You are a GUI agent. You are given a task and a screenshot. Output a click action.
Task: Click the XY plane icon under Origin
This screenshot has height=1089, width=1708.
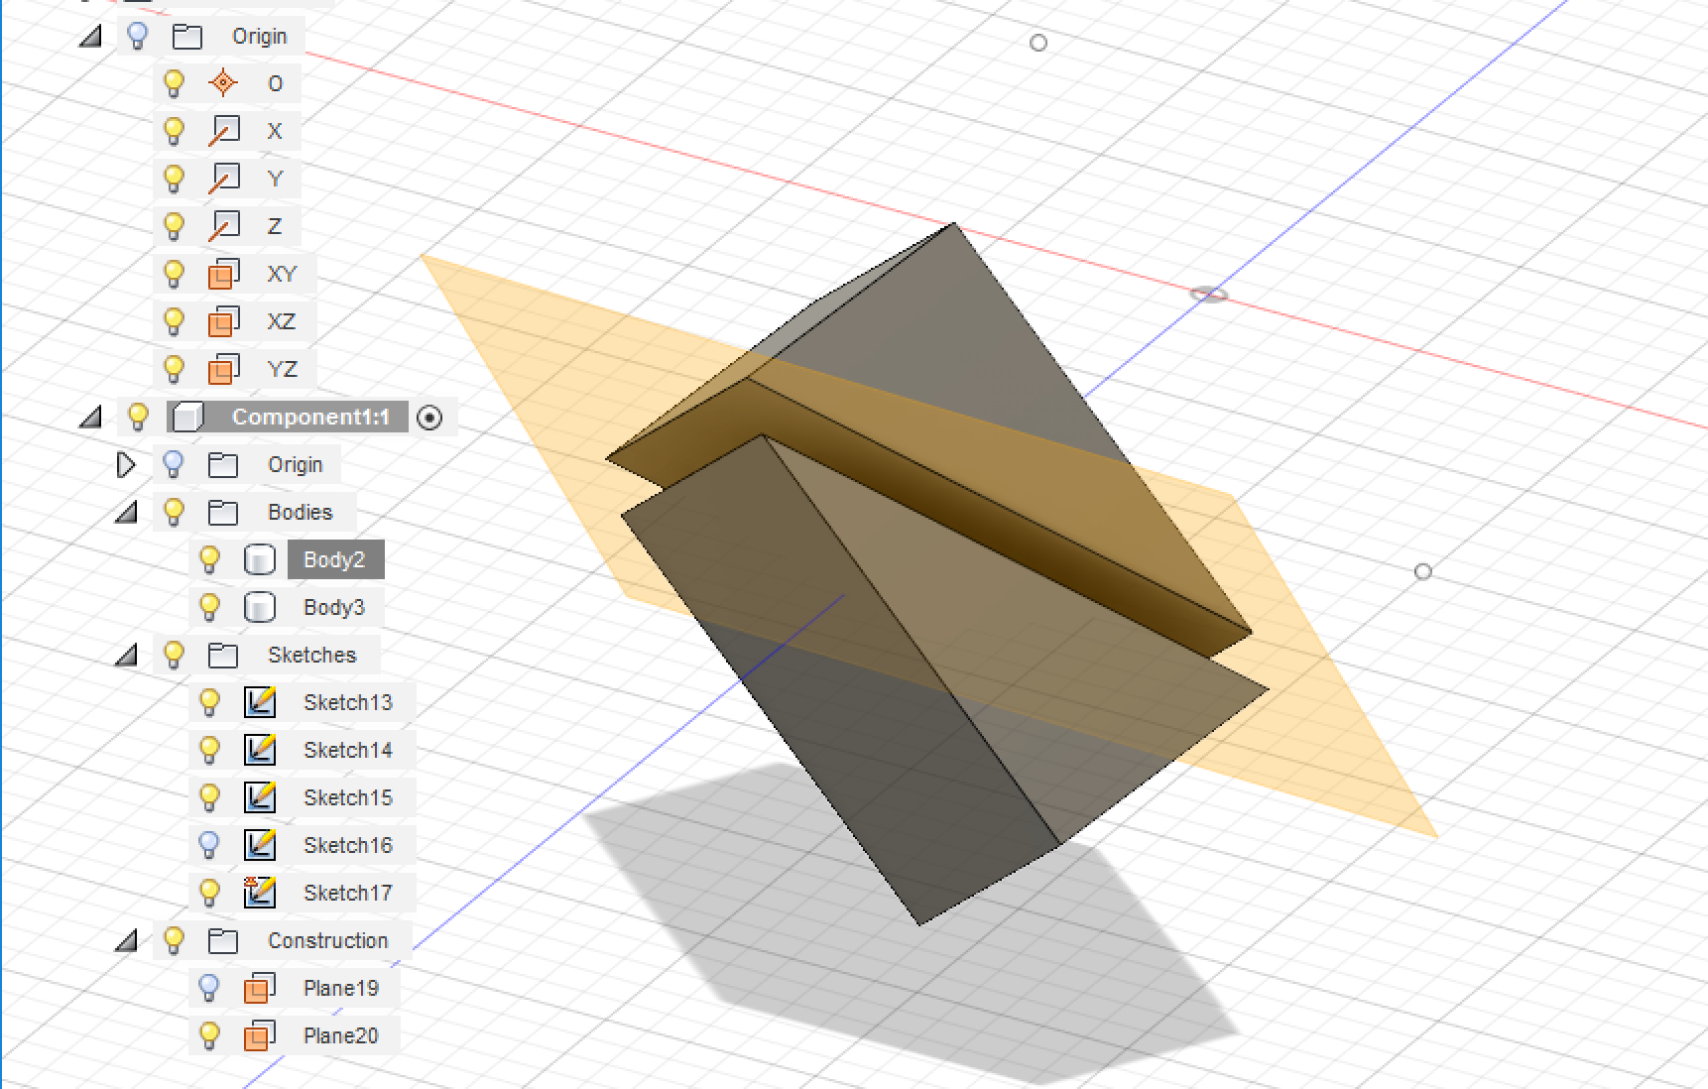(224, 274)
